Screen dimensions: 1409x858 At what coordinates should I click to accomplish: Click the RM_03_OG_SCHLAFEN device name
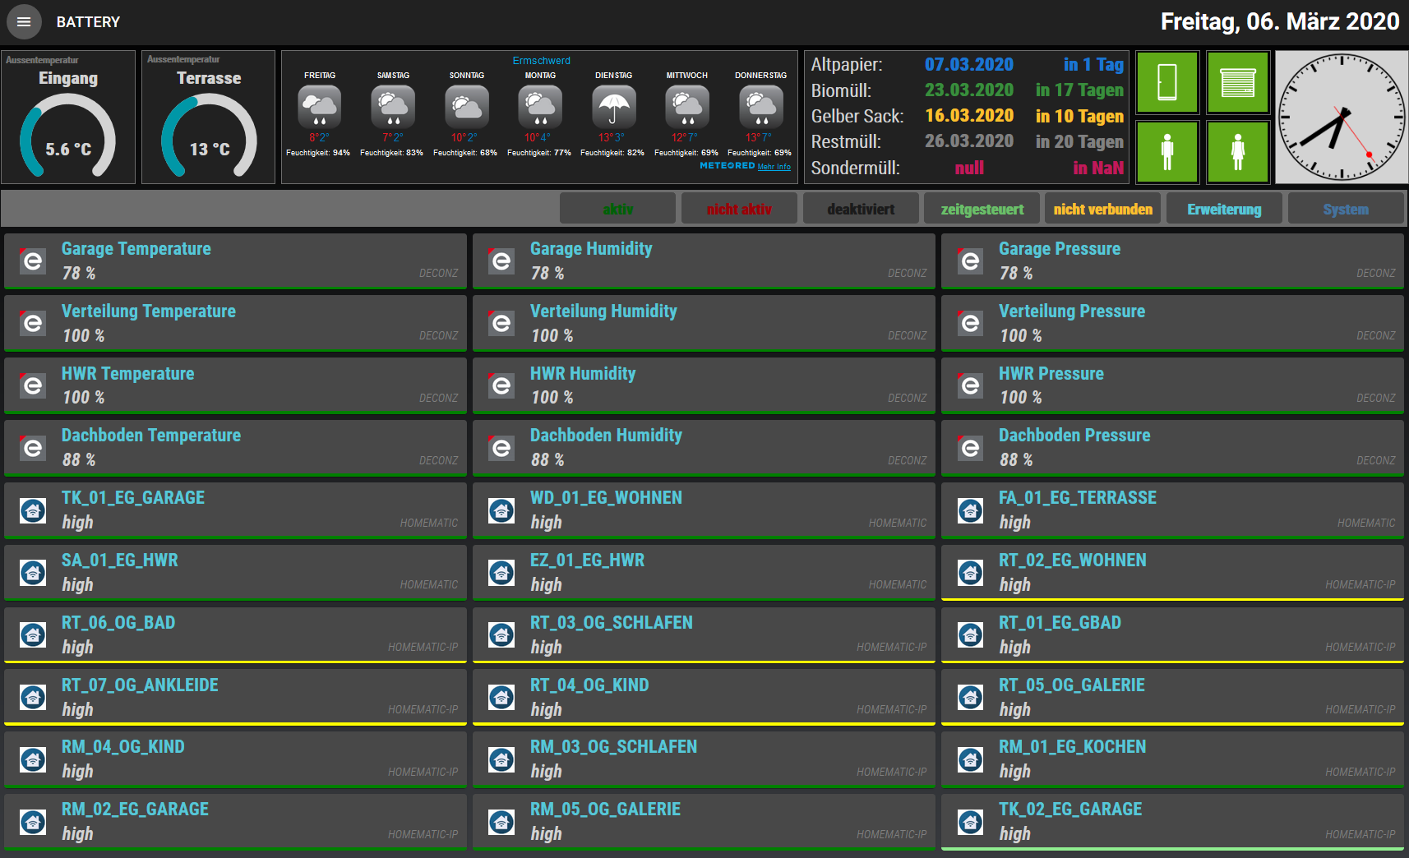tap(613, 746)
